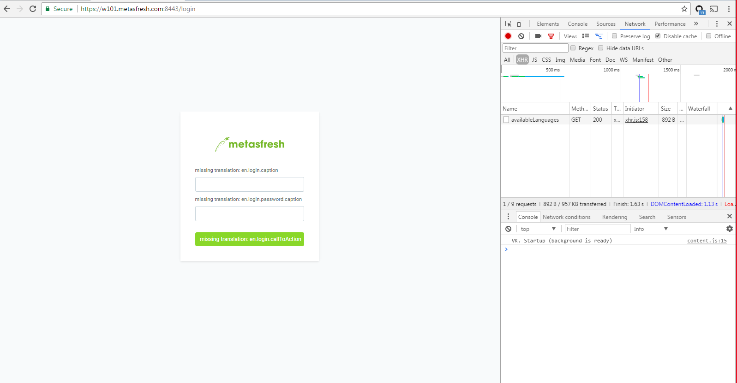Filter by WS request type

point(623,59)
